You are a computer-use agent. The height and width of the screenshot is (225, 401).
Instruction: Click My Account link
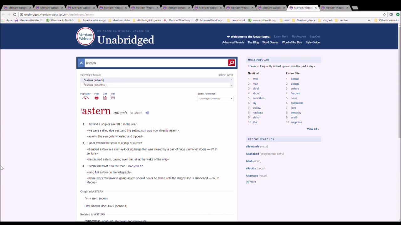299,37
